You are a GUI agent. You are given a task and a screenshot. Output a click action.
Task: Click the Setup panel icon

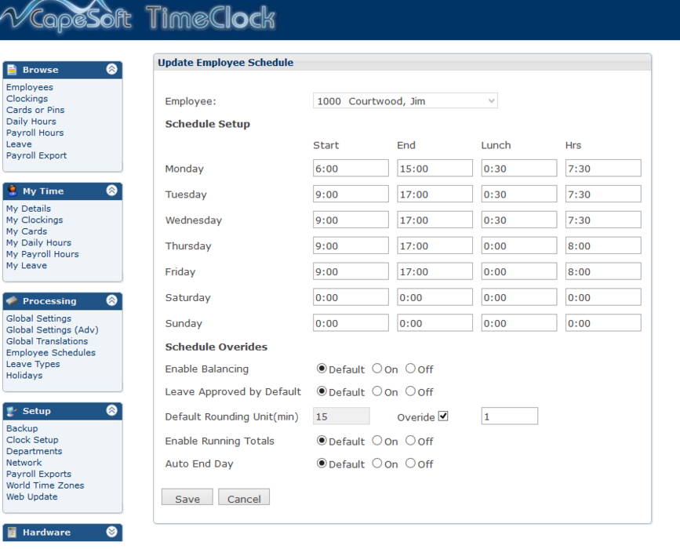click(12, 411)
